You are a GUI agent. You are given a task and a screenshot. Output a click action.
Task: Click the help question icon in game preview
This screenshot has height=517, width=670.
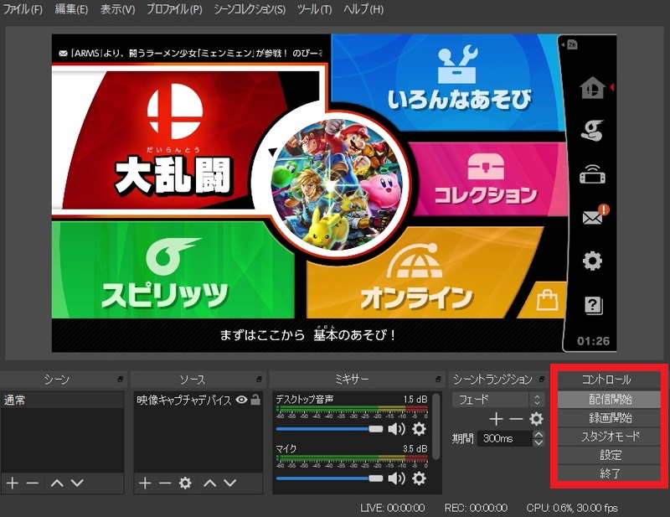(x=593, y=305)
